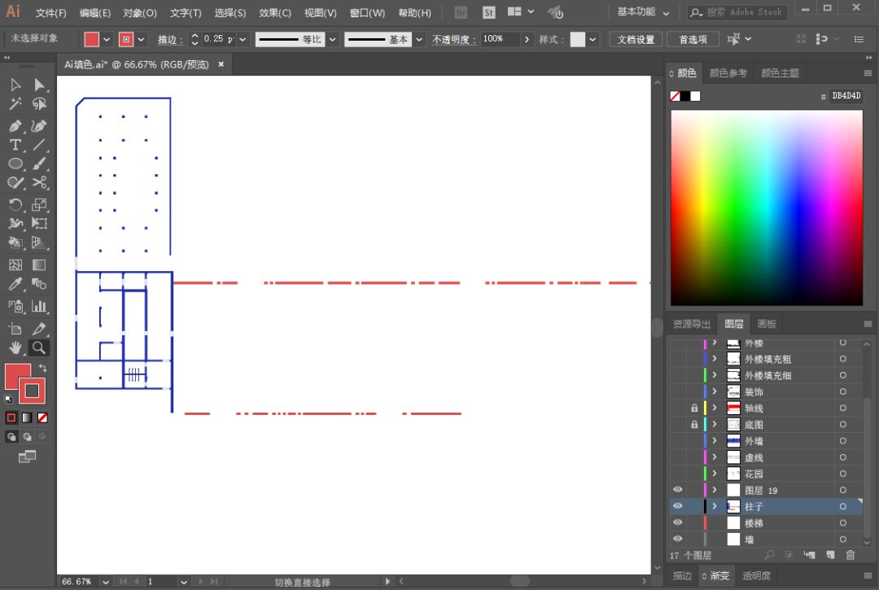Screen dimensions: 879x590
Task: Hide the 墙 layer
Action: [x=678, y=539]
